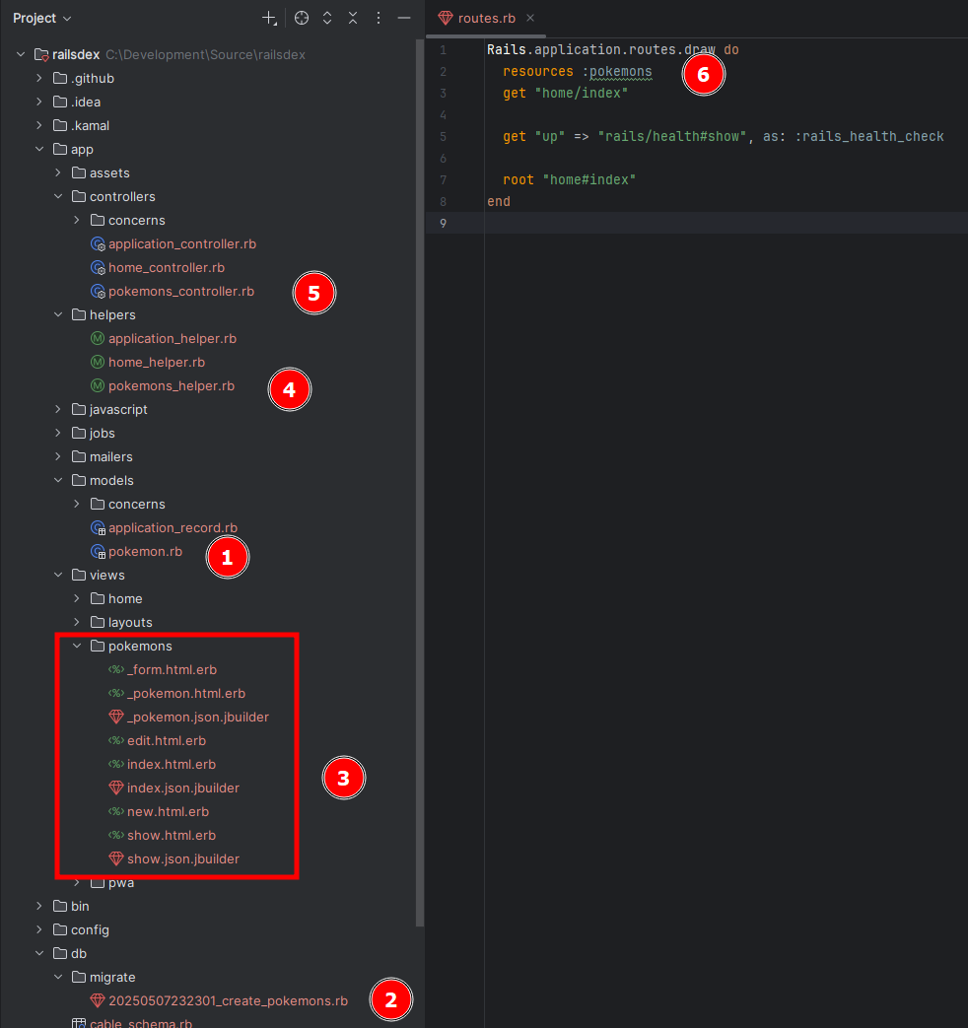Image resolution: width=968 pixels, height=1028 pixels.
Task: Click the ruby icon of 20250507232301_create_pokemons.rb
Action: [x=98, y=1000]
